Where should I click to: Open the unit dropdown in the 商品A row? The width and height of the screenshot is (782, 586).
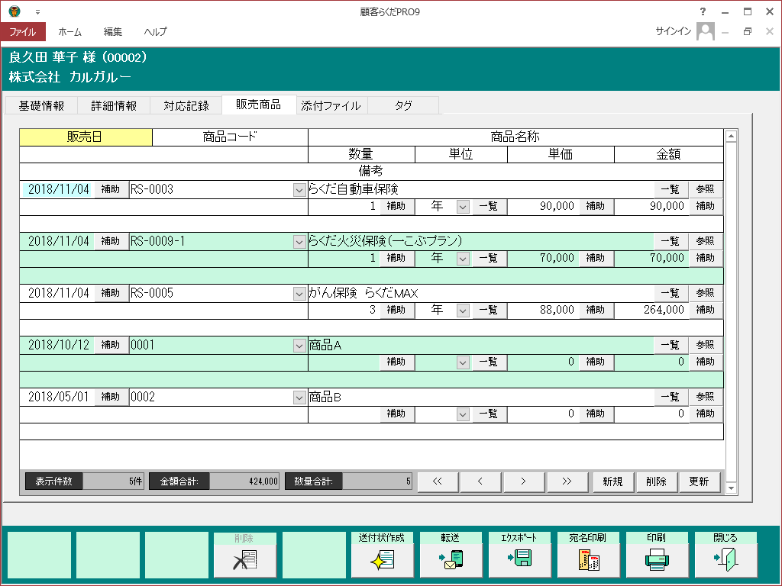click(x=463, y=362)
